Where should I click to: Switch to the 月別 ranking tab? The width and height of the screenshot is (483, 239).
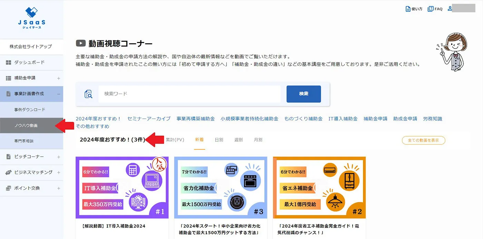point(258,140)
